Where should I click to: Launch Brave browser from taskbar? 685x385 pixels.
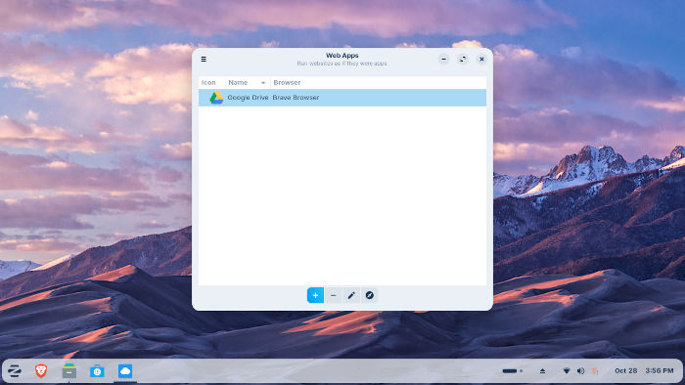41,371
